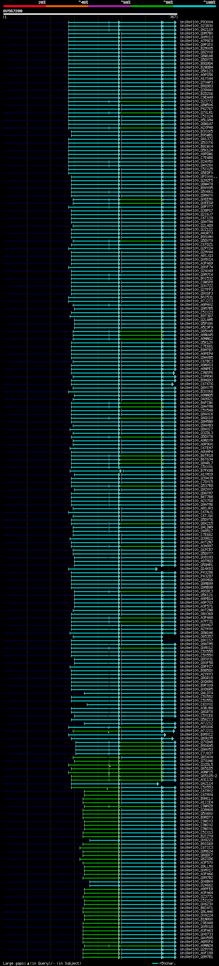
Task: Select hit UniRef100_P93004
Action: tap(196, 22)
